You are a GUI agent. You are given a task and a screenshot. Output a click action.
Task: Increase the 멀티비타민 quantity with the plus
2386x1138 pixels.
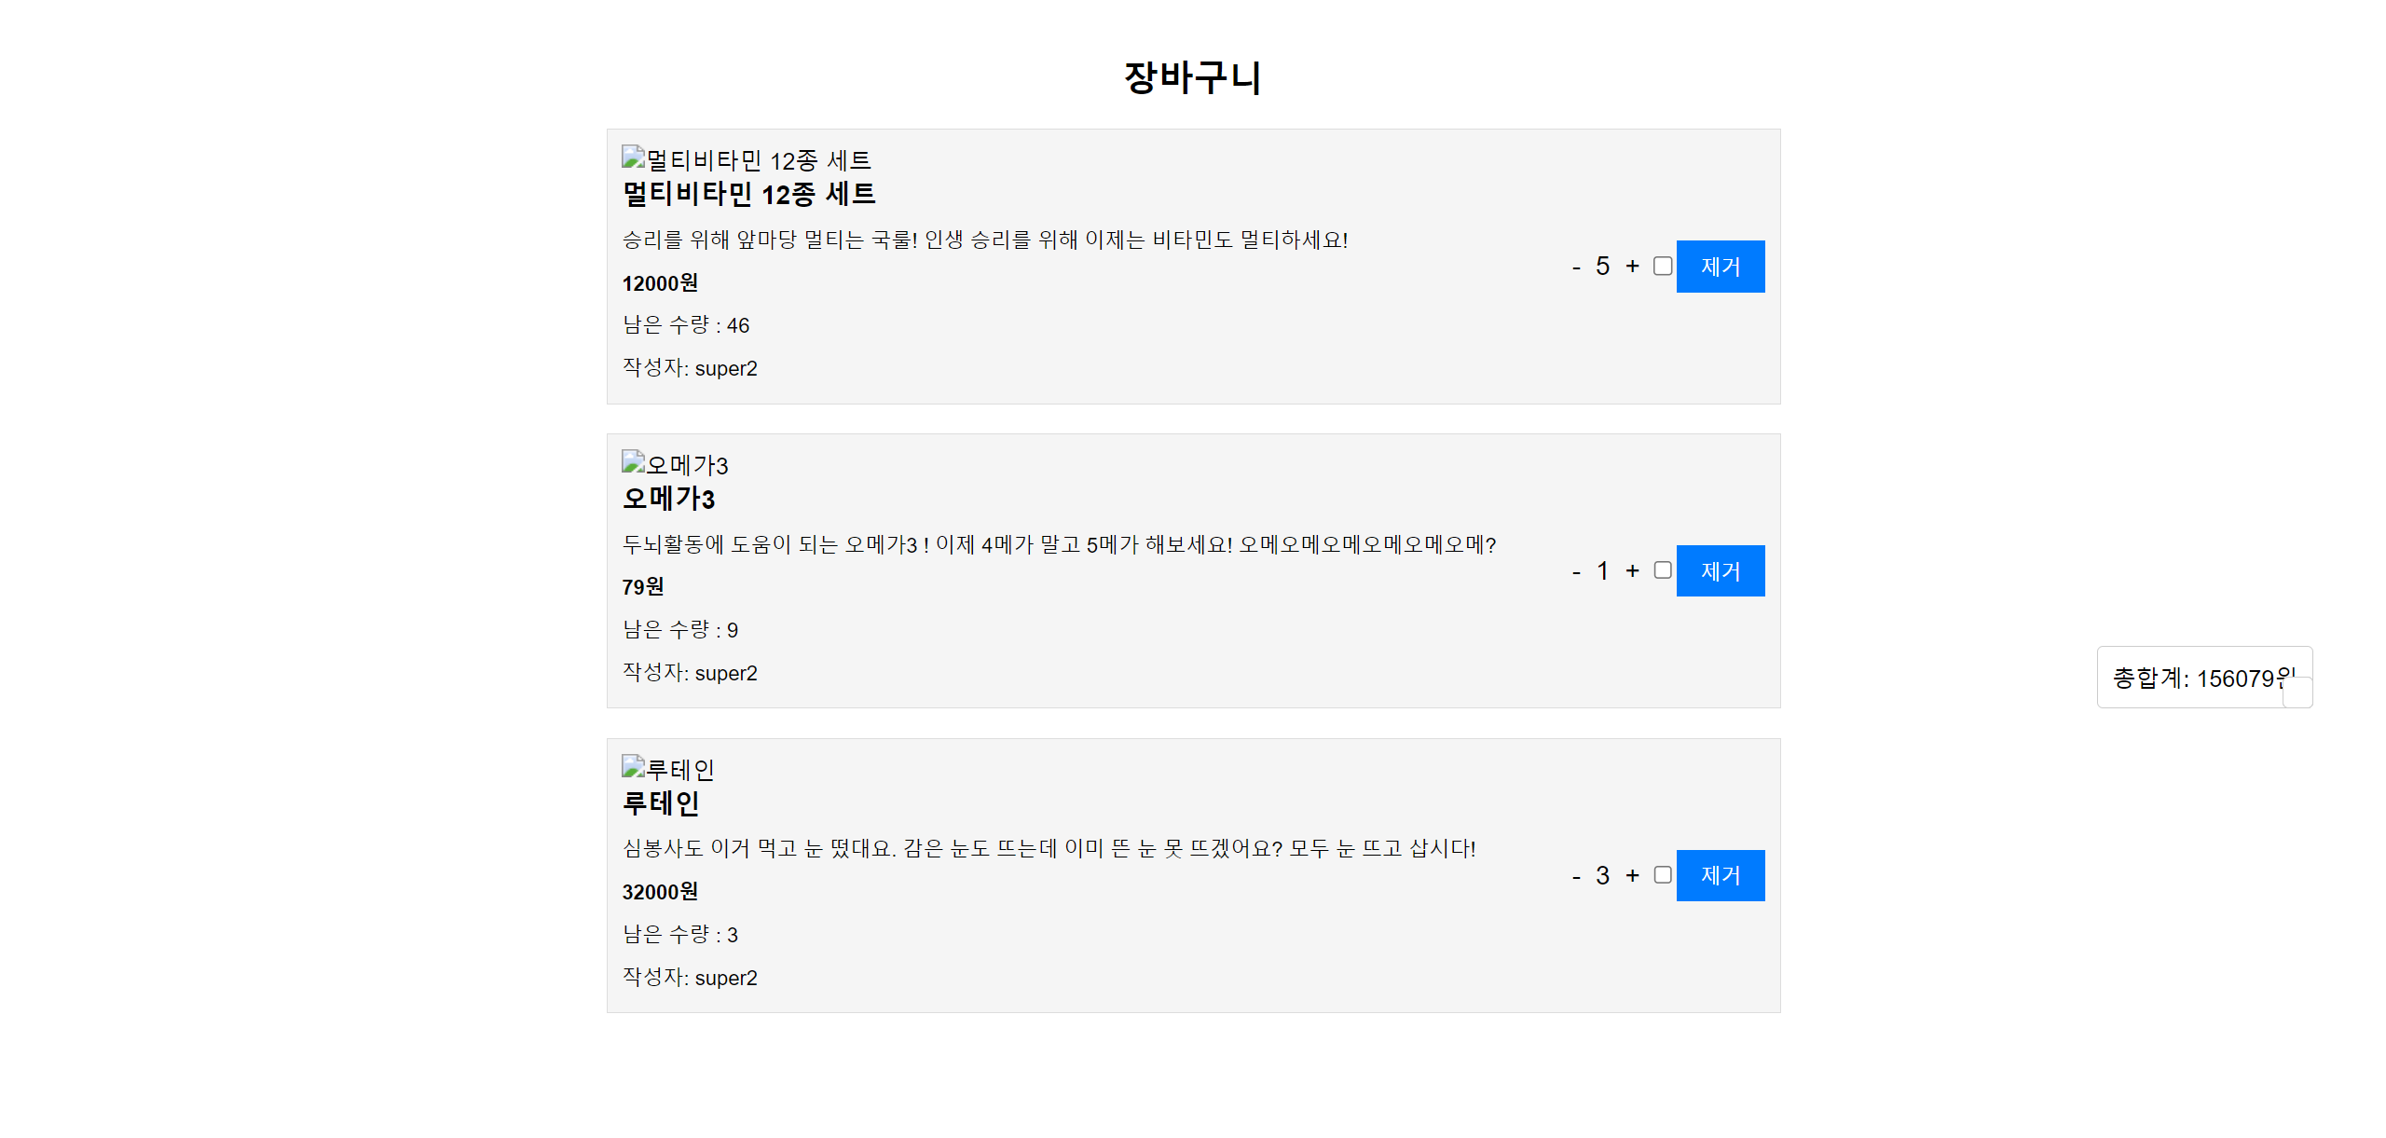[1632, 267]
